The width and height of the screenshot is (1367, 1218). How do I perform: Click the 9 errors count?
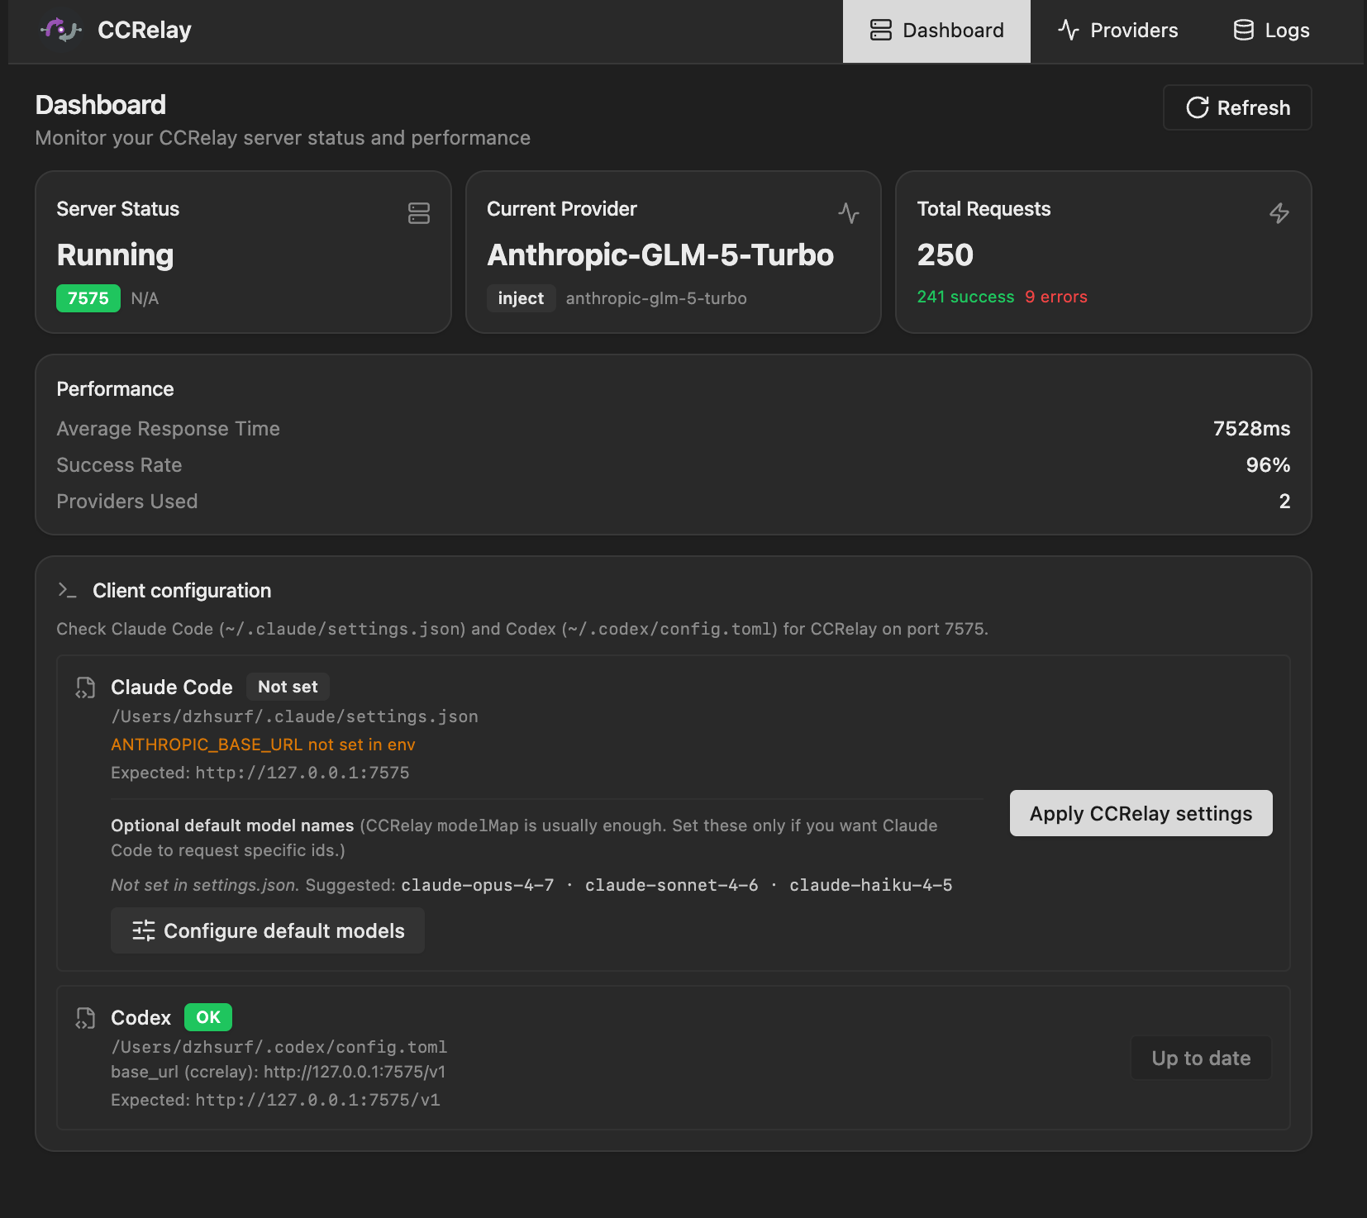click(x=1056, y=297)
